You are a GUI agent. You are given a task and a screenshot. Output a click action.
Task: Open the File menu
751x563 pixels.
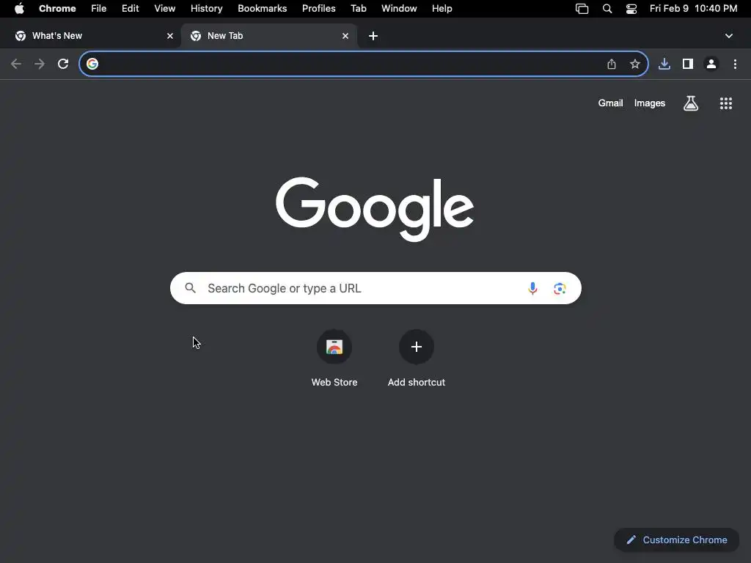pyautogui.click(x=99, y=9)
